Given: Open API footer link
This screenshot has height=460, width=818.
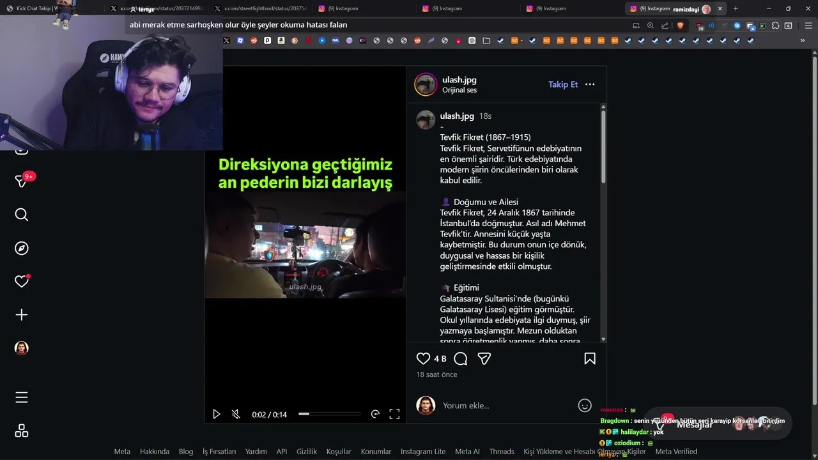Looking at the screenshot, I should point(282,452).
